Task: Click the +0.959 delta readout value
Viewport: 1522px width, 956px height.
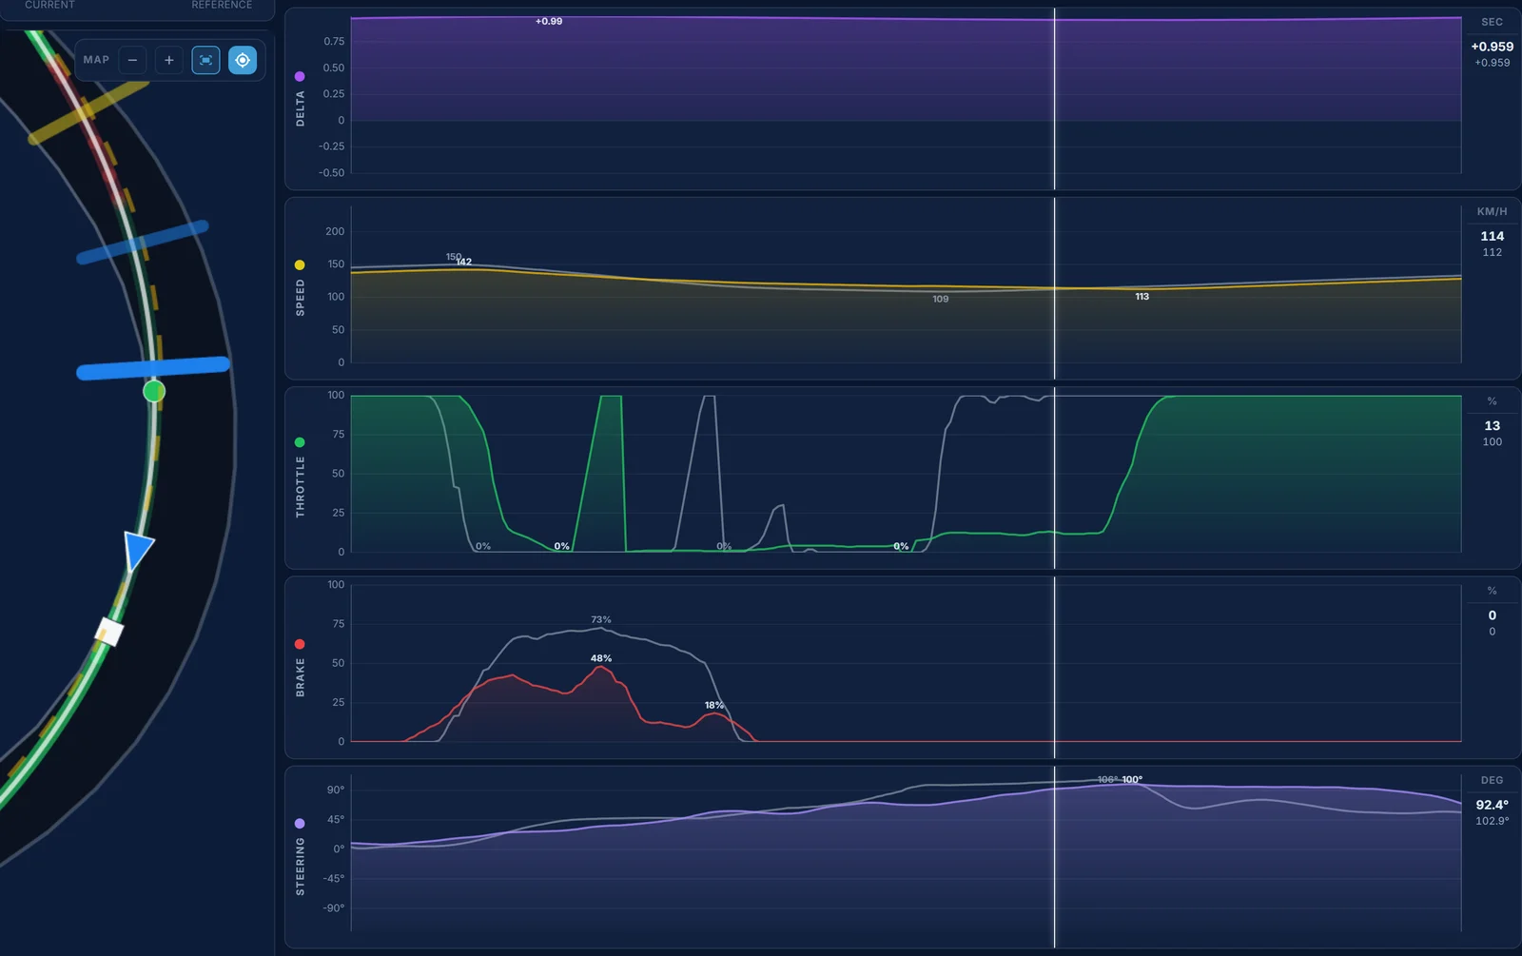Action: coord(1492,47)
